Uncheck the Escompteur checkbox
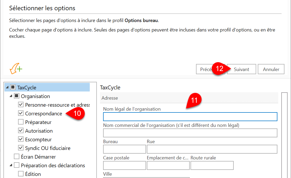Image resolution: width=291 pixels, height=178 pixels. [x=21, y=139]
